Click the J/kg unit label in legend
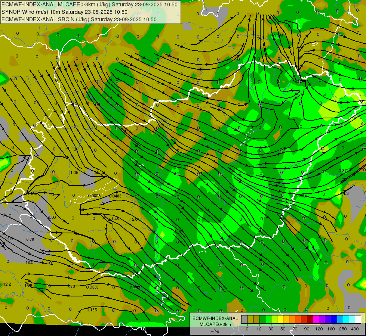This screenshot has height=336, width=366. 215,330
